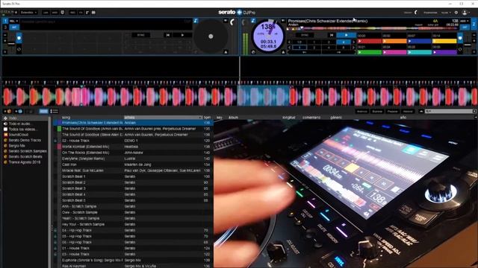The width and height of the screenshot is (478, 268).
Task: Toggle MIDI assign mode
Action: tap(55, 13)
